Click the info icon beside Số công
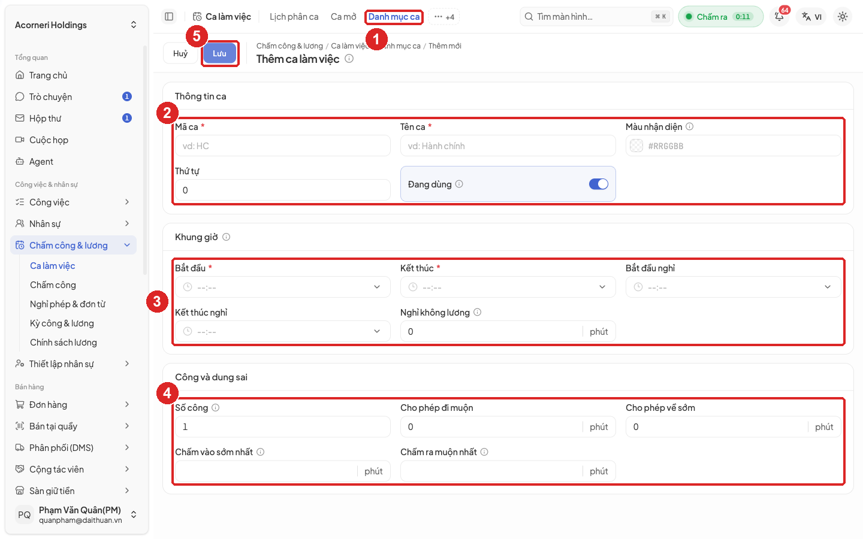Viewport: 863px width, 539px height. click(216, 408)
